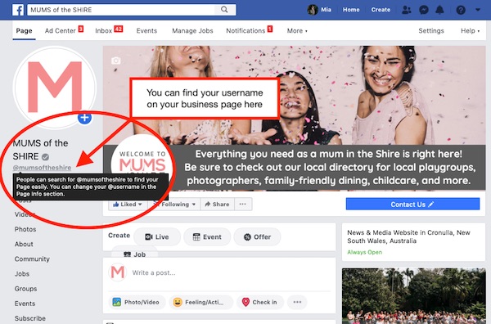Go to Home in top bar
491x324 pixels.
[x=351, y=10]
